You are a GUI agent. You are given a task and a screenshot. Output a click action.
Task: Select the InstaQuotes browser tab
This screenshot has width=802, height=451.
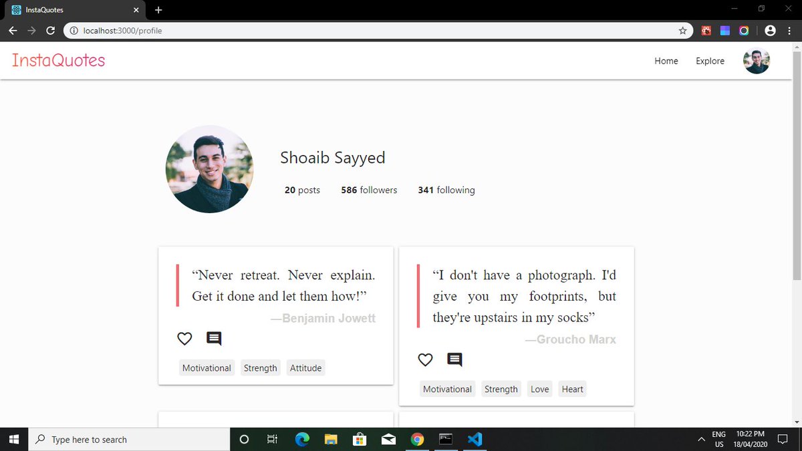tap(74, 10)
